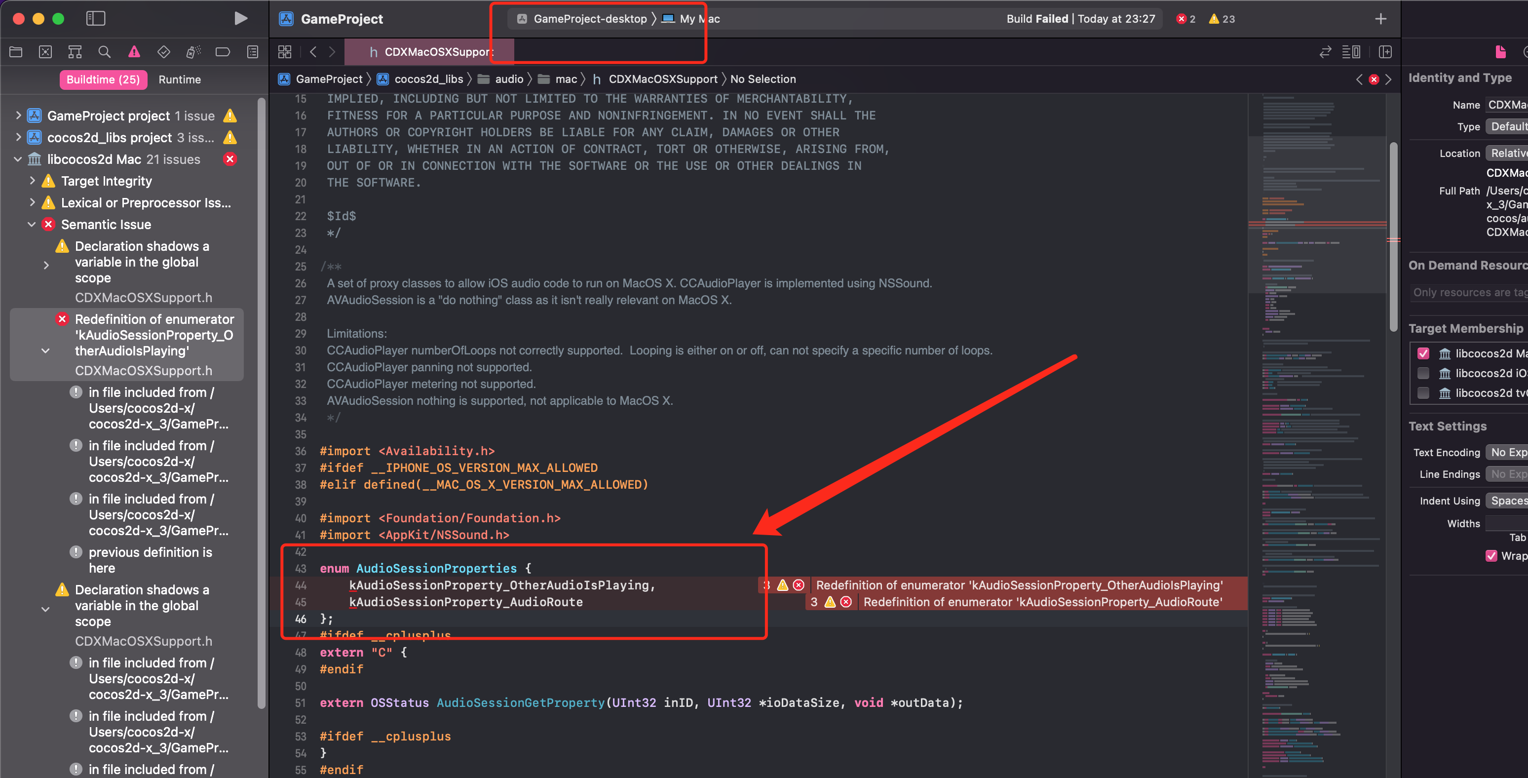Toggle the navigator sidebar icon
The width and height of the screenshot is (1528, 778).
point(96,18)
